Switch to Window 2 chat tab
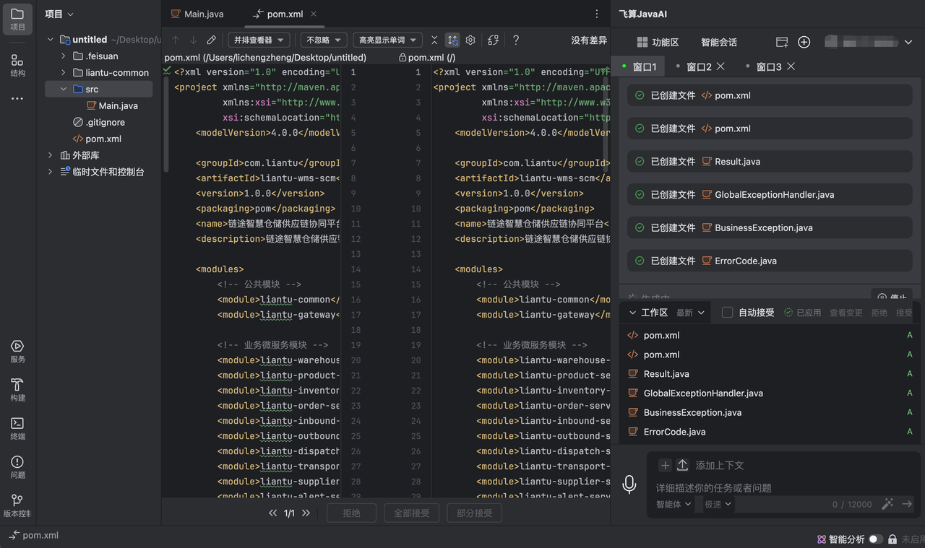The height and width of the screenshot is (548, 925). (x=699, y=66)
